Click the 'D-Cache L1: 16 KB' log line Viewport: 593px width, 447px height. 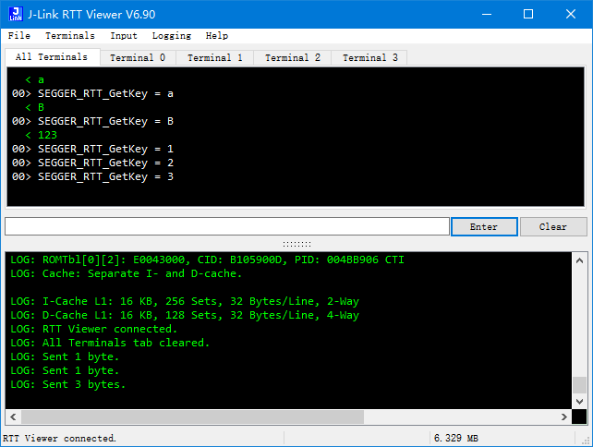pyautogui.click(x=185, y=316)
